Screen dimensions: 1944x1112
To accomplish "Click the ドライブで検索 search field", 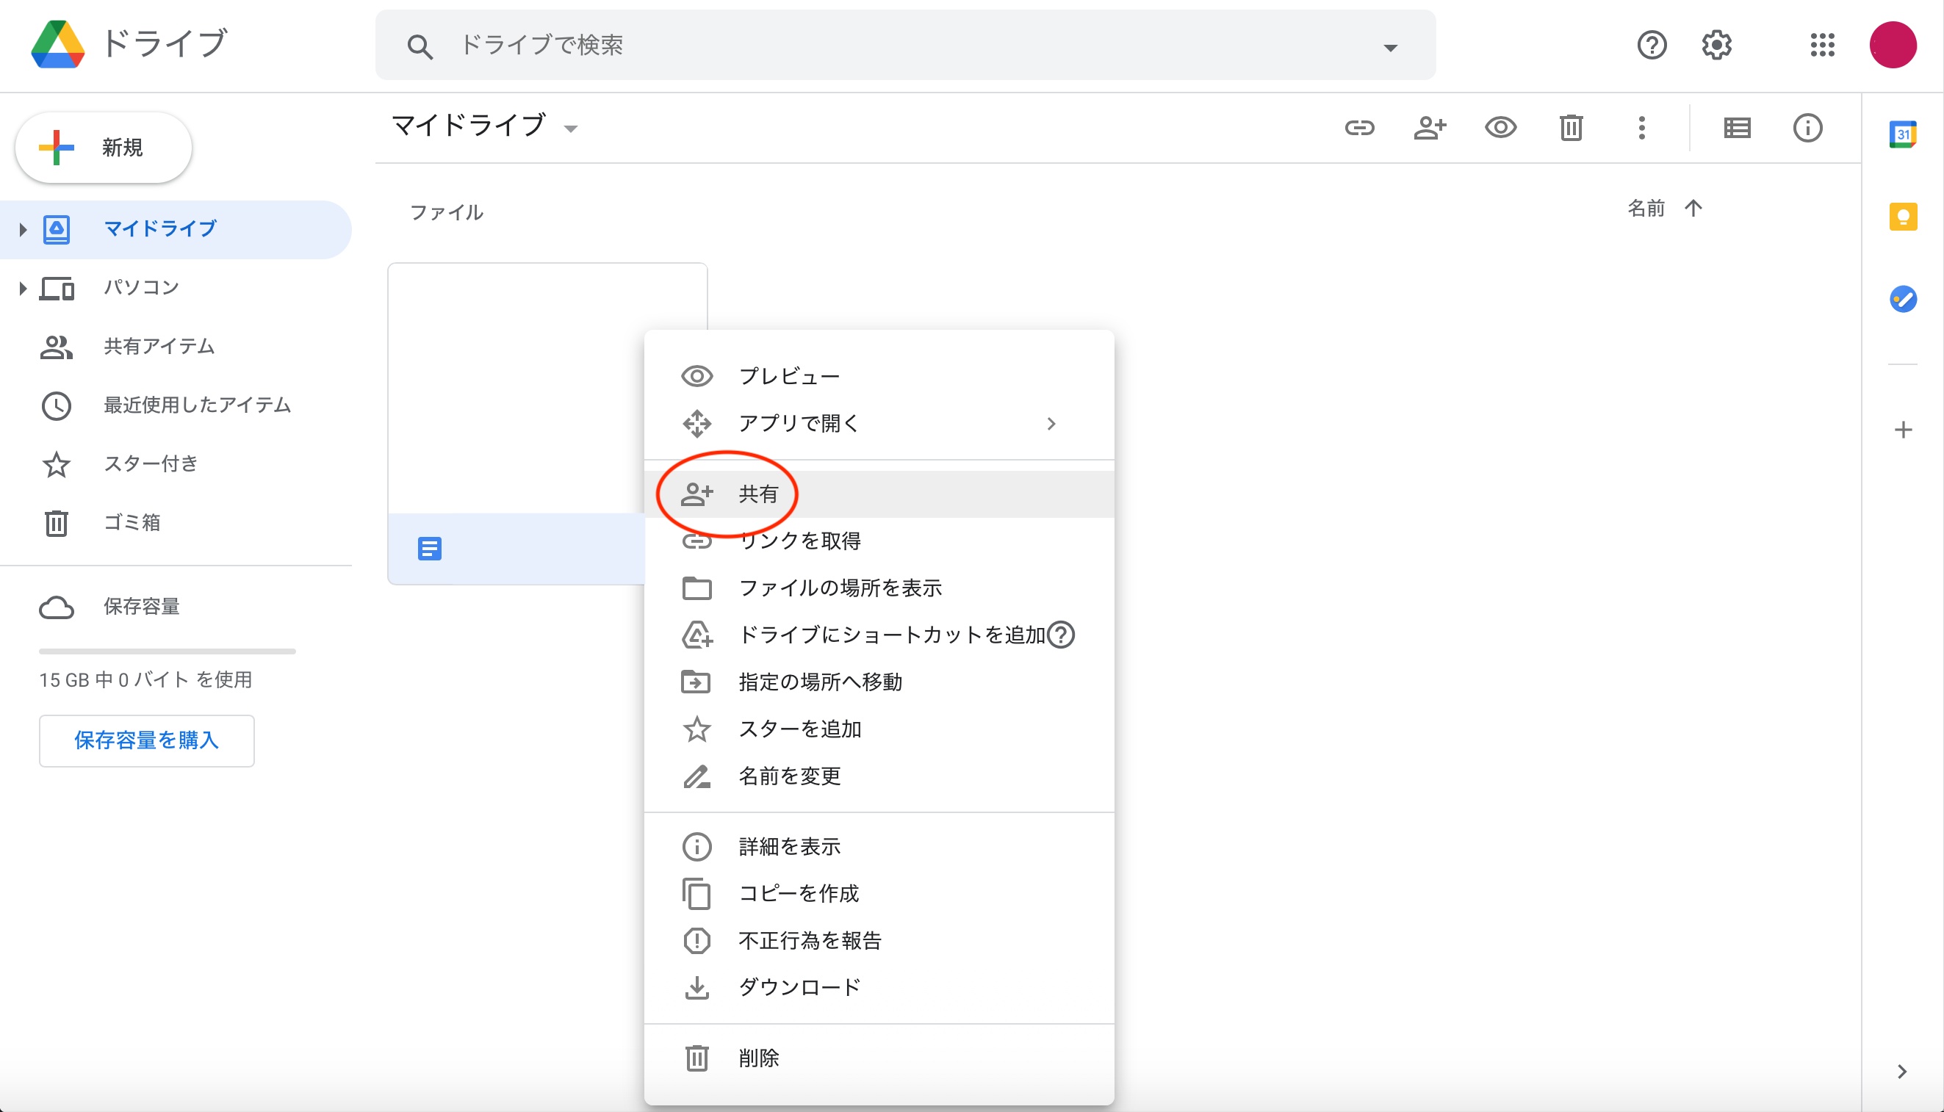I will (x=905, y=45).
